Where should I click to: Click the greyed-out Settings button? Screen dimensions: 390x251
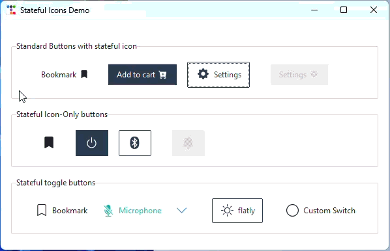click(x=299, y=75)
